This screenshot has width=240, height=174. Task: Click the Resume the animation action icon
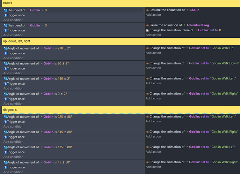coord(147,10)
